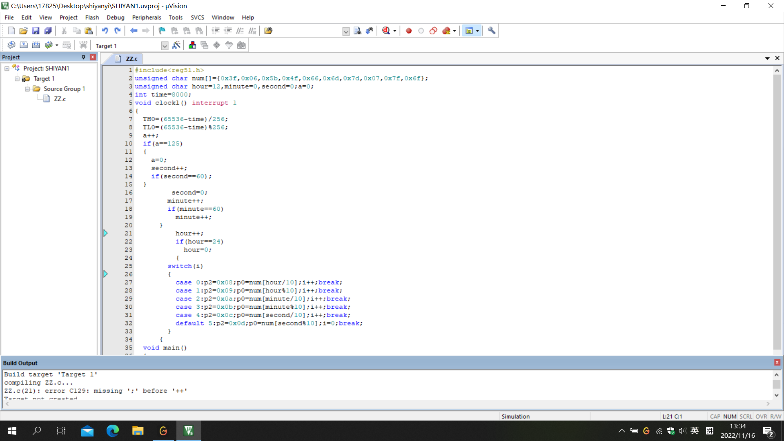
Task: Open the editor tab list dropdown arrow
Action: point(767,58)
